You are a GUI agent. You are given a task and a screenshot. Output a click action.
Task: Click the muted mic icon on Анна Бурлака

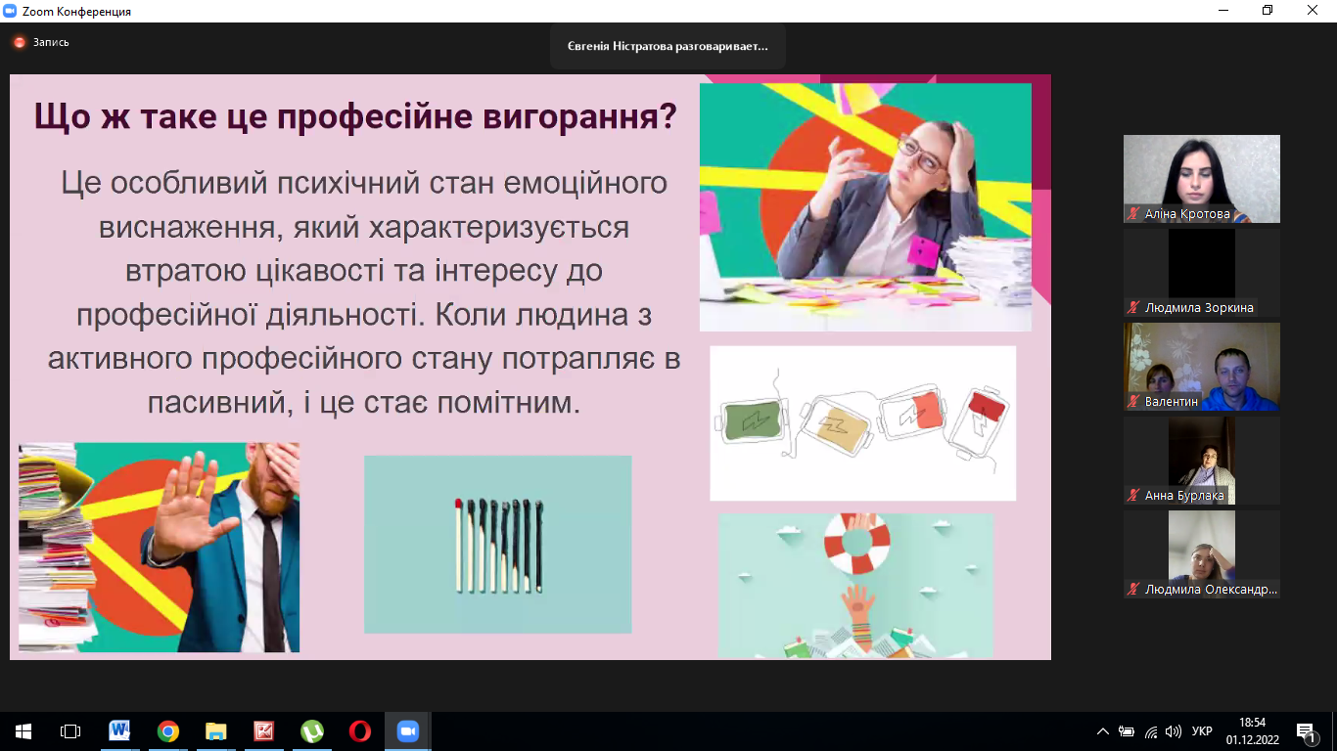tap(1133, 495)
